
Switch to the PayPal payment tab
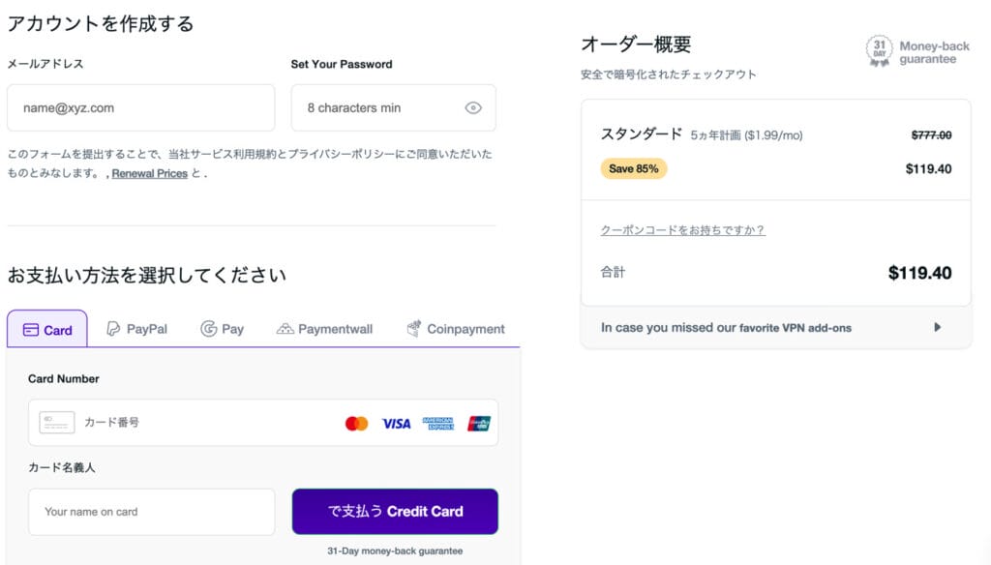136,329
